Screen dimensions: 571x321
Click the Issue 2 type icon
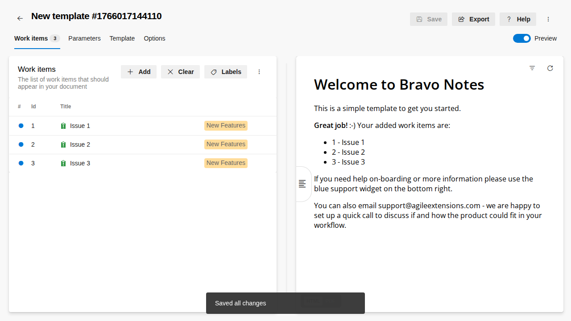point(63,145)
